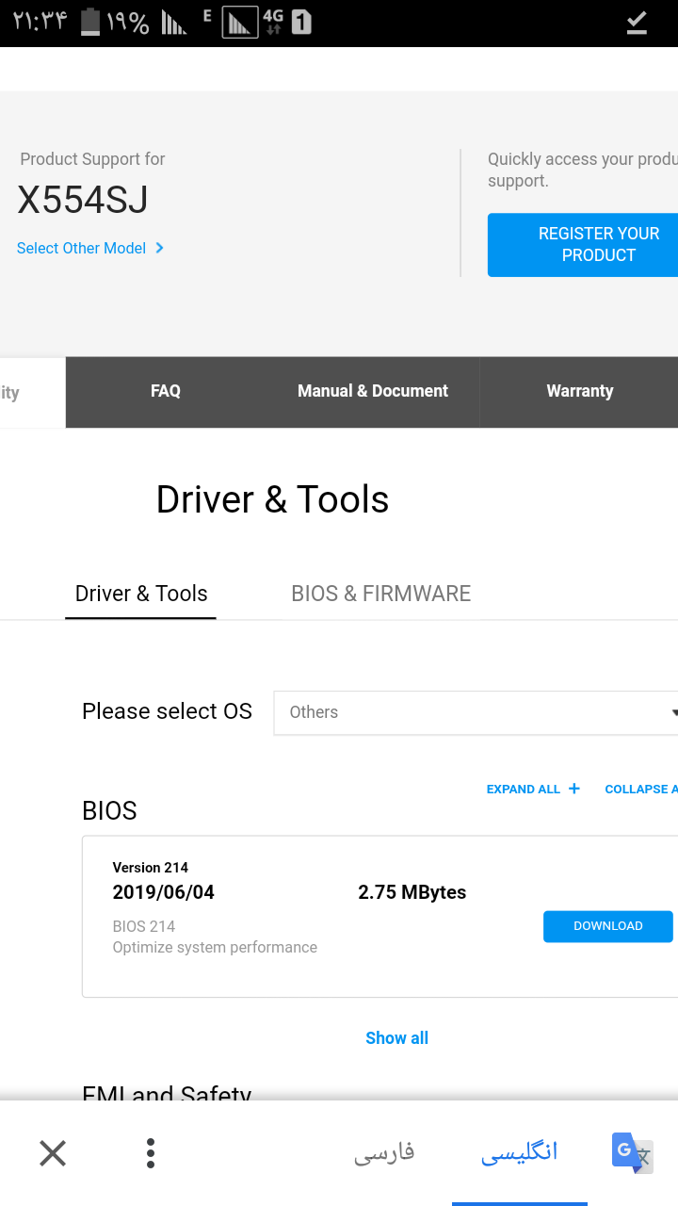Click the BIOS section heading
This screenshot has width=678, height=1206.
[x=109, y=810]
